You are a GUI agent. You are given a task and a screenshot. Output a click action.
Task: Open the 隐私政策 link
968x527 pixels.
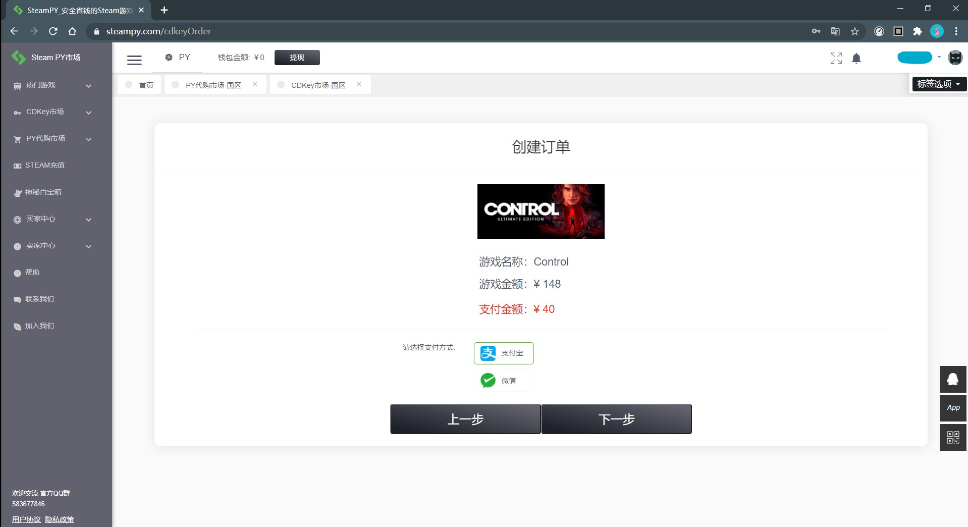pyautogui.click(x=60, y=519)
